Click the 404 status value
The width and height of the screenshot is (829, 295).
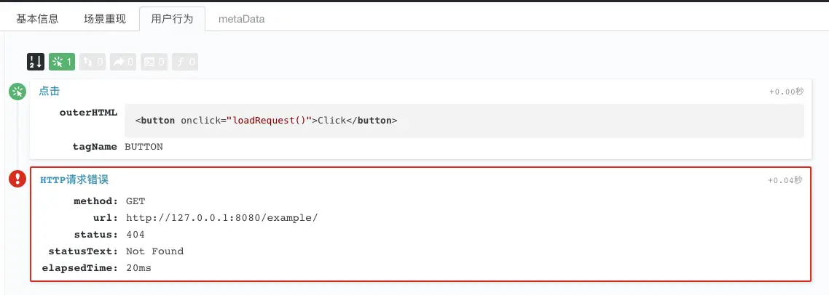[x=135, y=235]
